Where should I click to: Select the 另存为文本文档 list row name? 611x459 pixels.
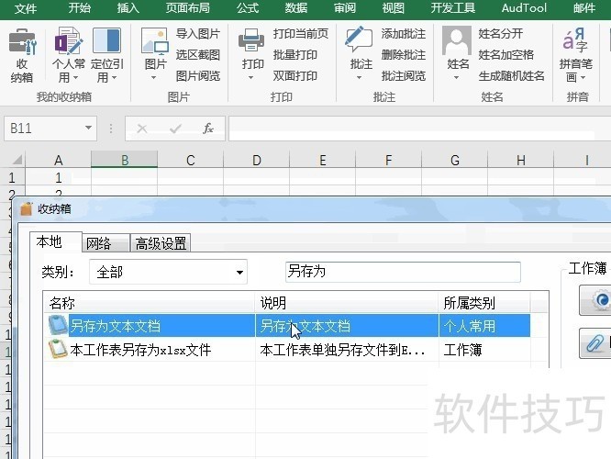(x=115, y=326)
